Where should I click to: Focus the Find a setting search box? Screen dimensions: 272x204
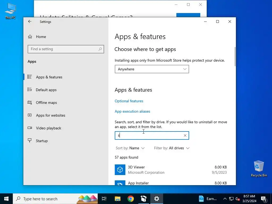(x=66, y=49)
